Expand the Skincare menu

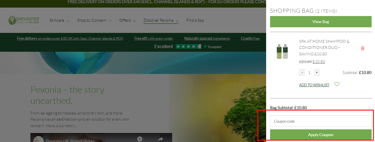pos(59,20)
